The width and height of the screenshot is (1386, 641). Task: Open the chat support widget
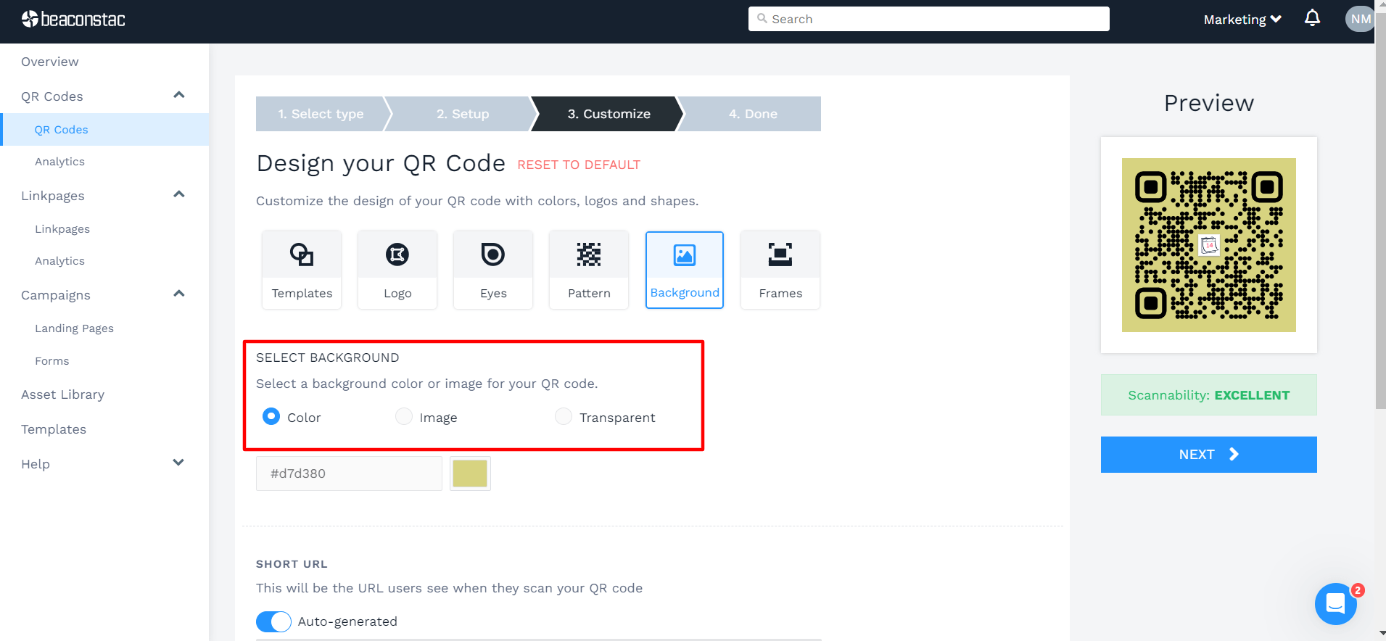click(1336, 603)
